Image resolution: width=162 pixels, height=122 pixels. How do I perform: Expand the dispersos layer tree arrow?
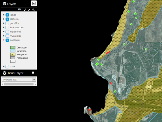pos(4,19)
